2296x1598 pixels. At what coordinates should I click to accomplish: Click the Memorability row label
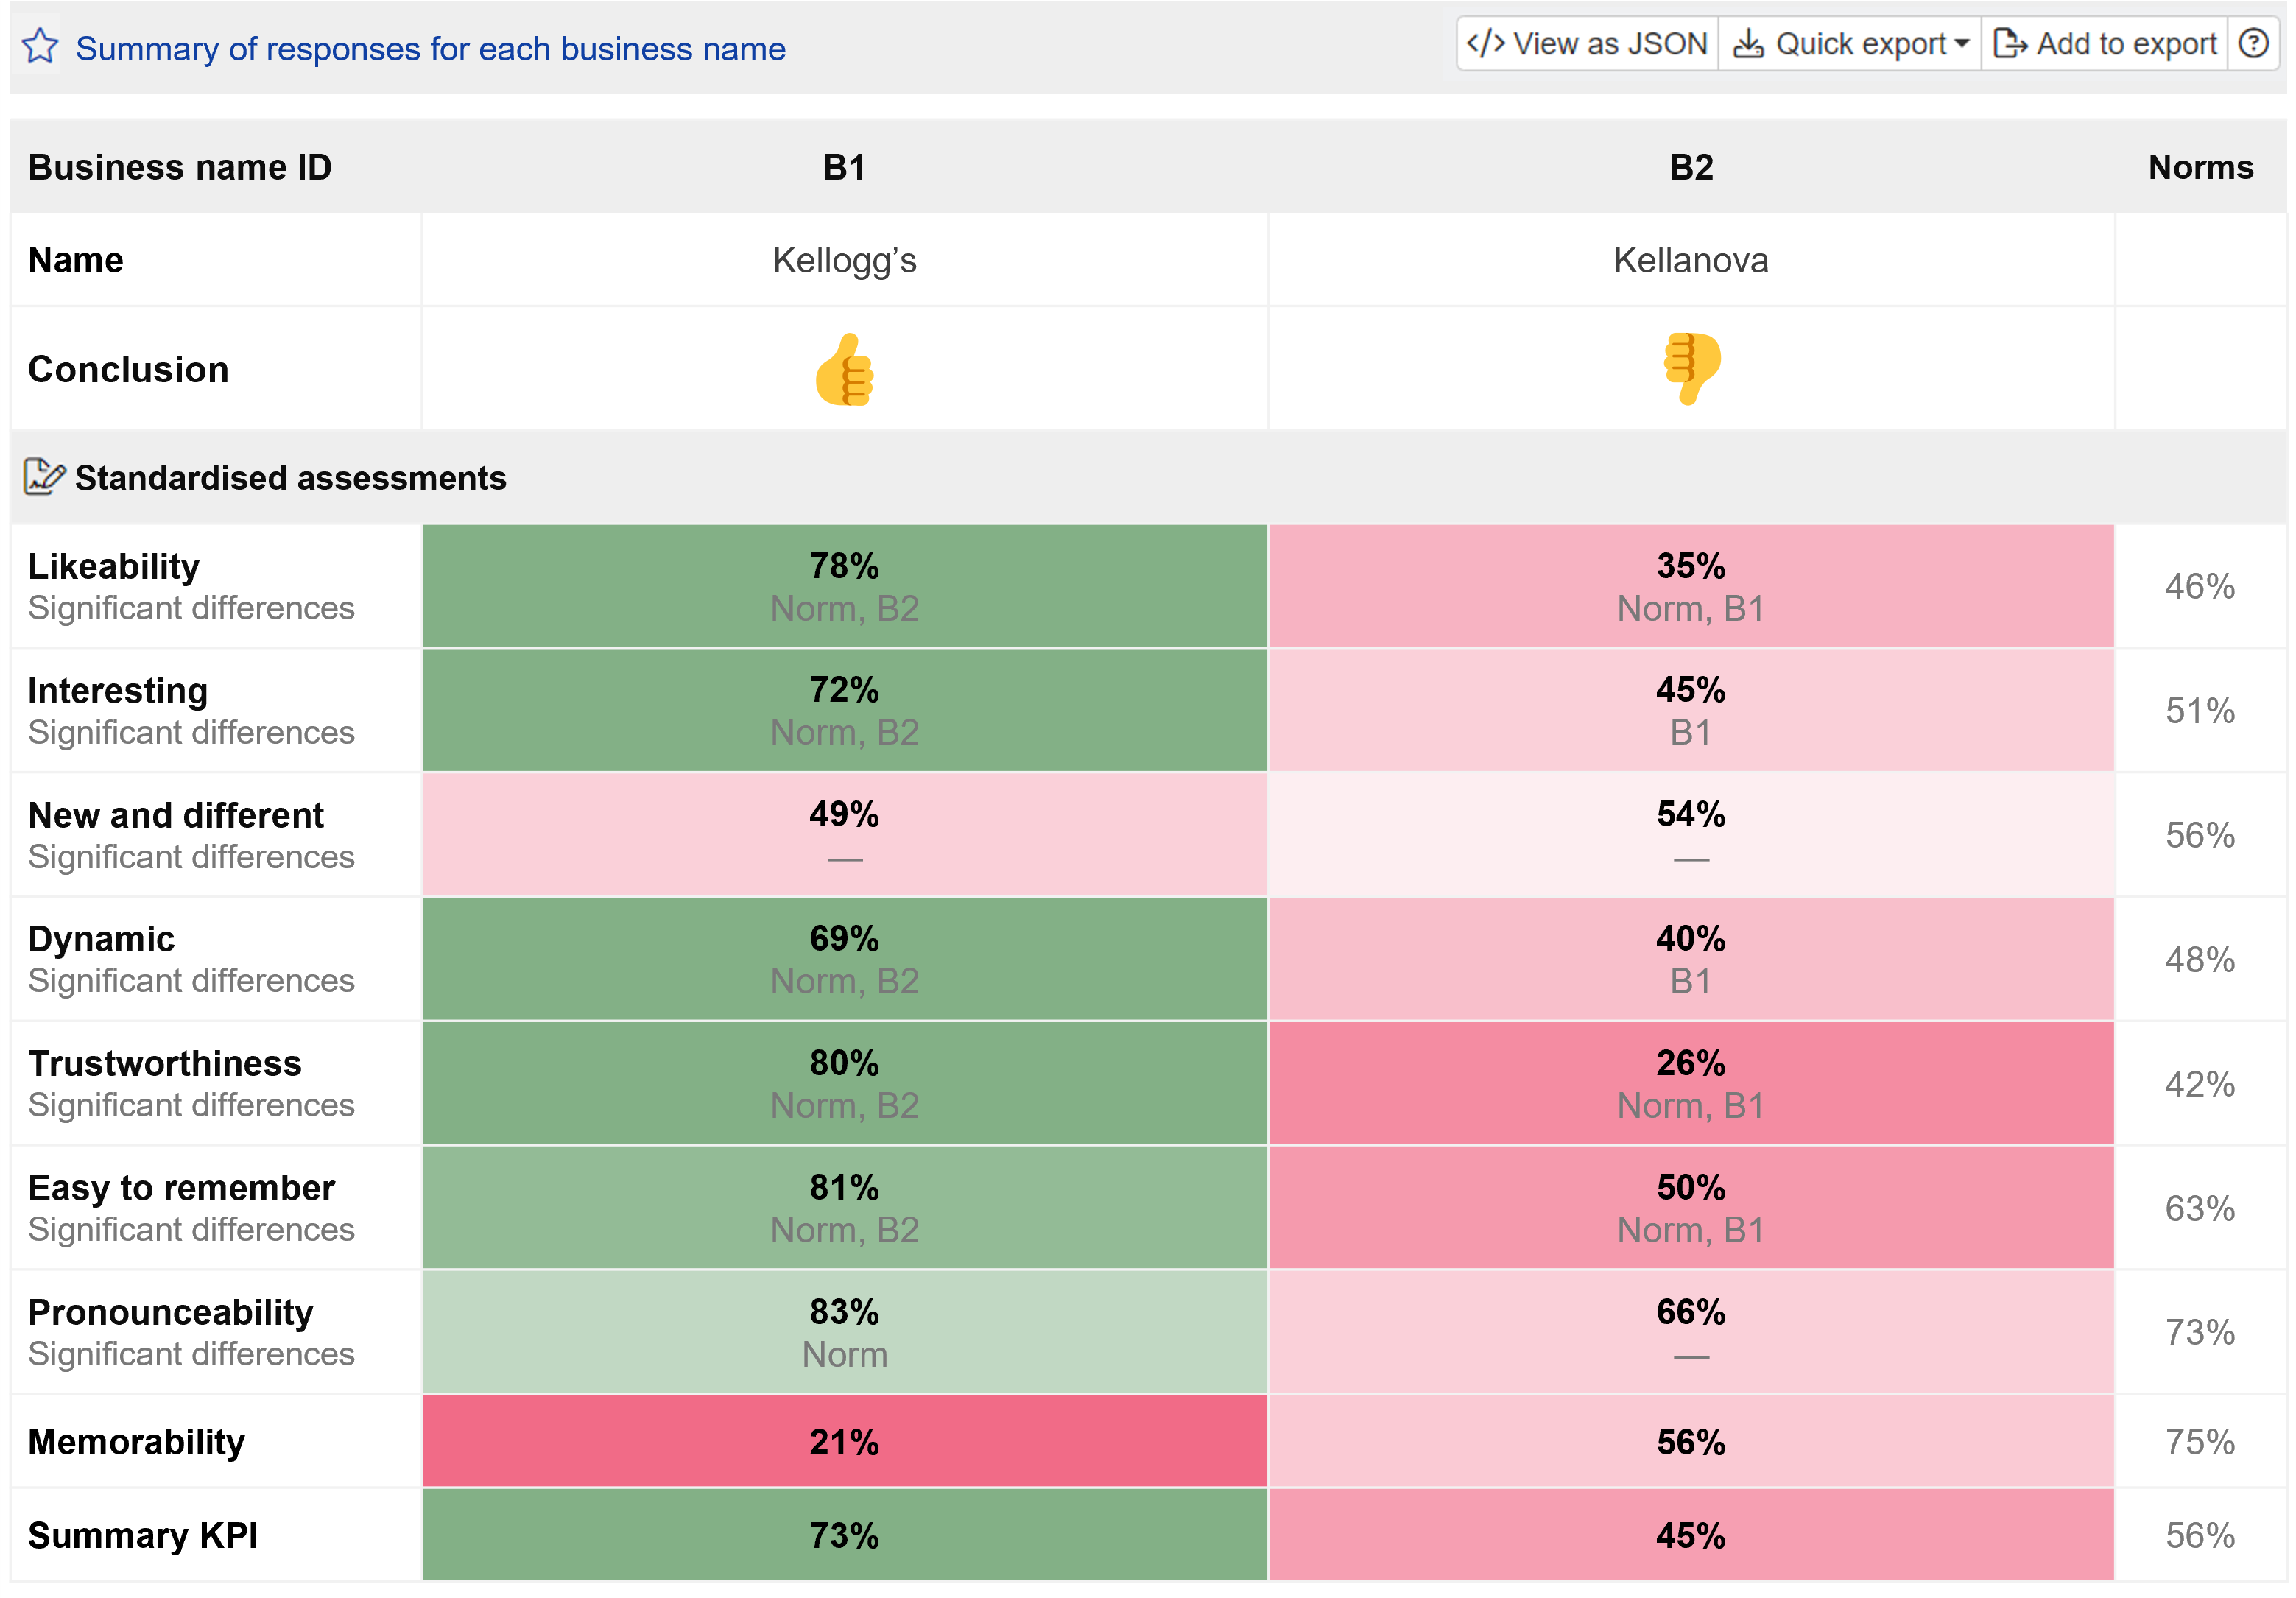point(136,1442)
